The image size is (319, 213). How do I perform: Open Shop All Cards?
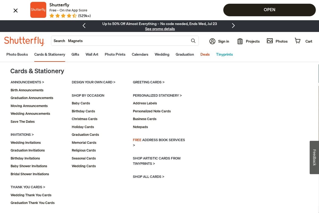tap(148, 177)
